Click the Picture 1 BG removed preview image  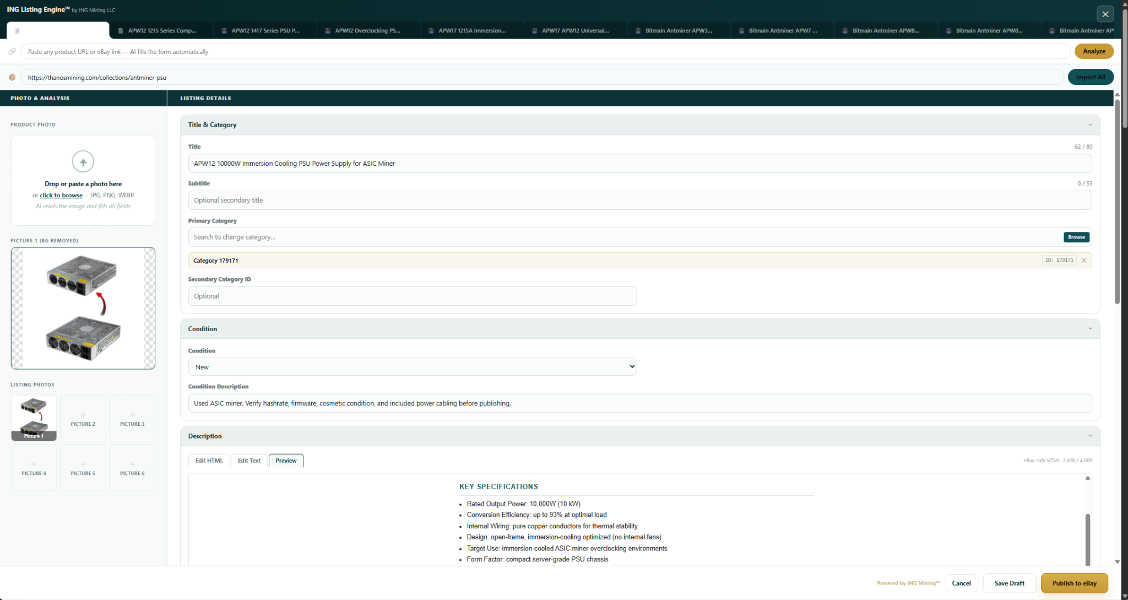[x=83, y=308]
